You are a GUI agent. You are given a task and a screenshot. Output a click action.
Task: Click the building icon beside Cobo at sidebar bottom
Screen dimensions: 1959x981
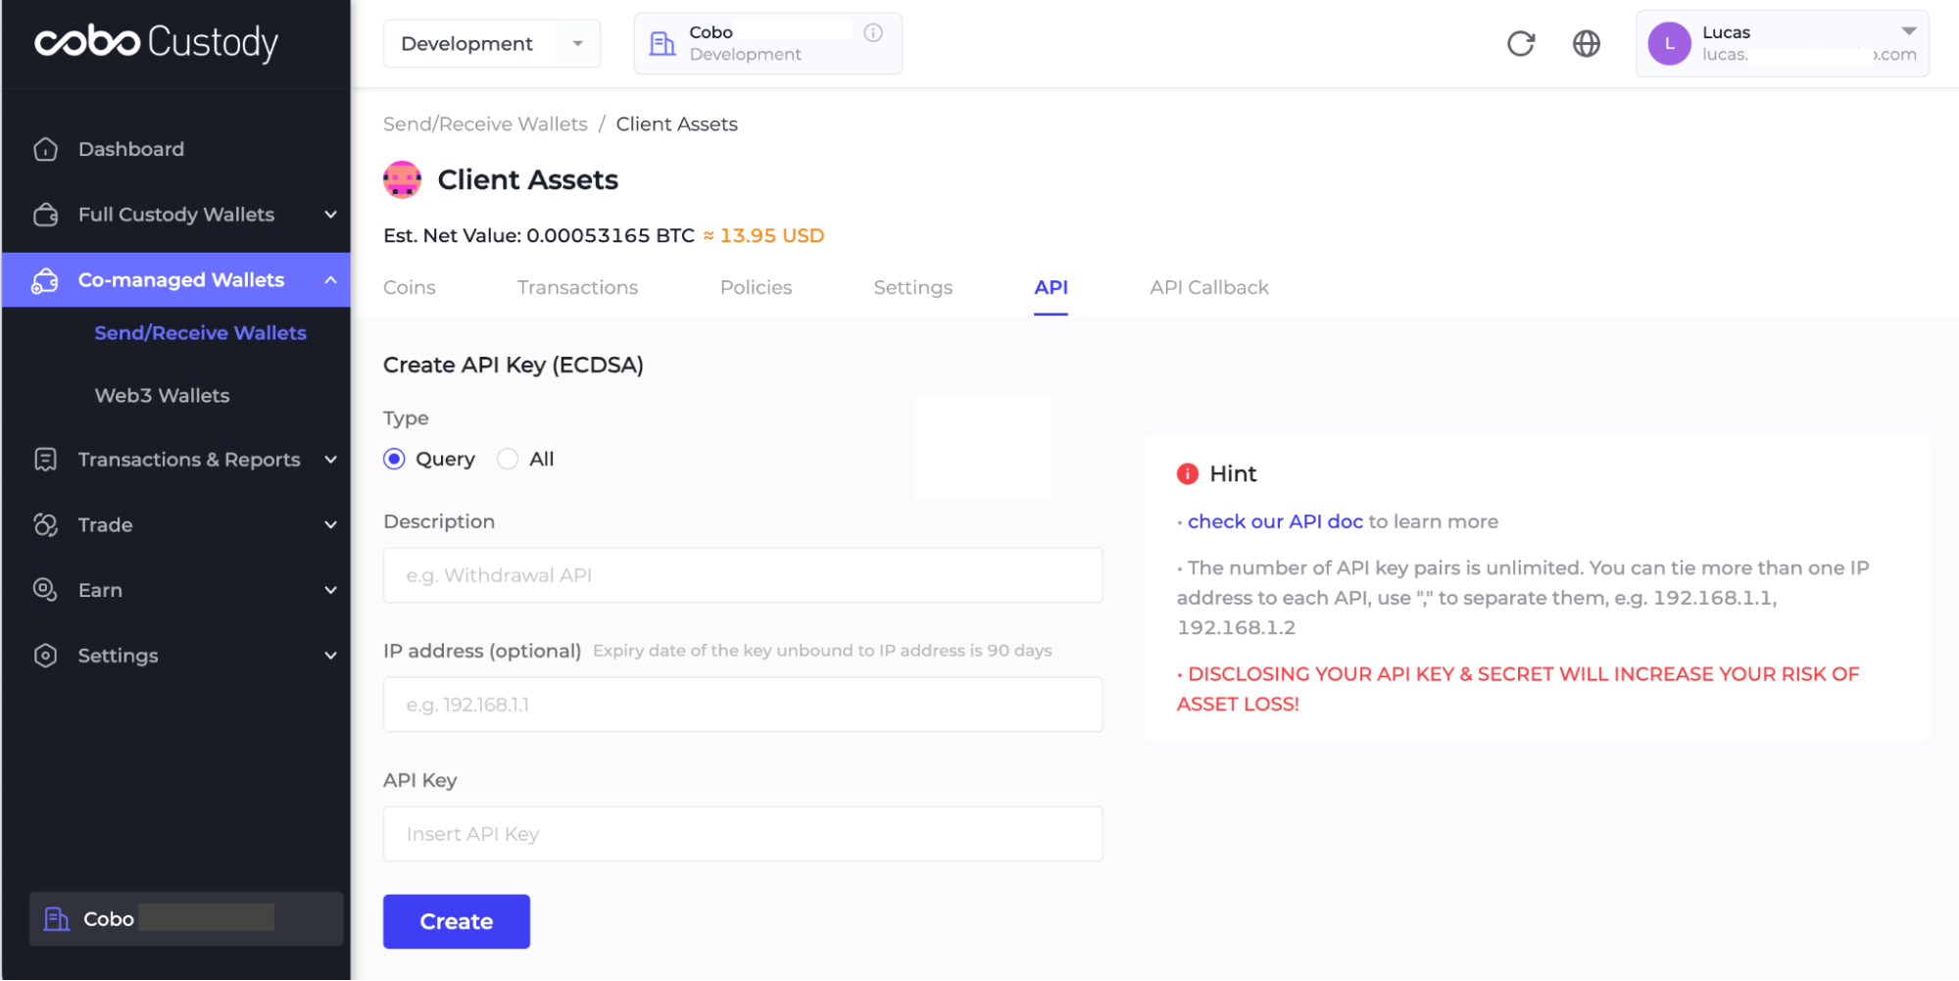coord(57,919)
